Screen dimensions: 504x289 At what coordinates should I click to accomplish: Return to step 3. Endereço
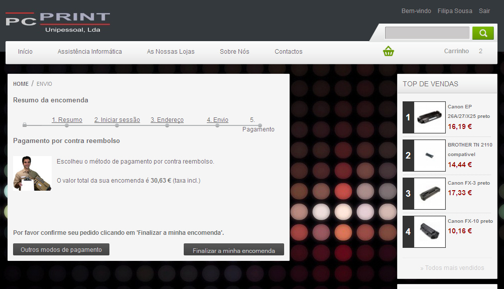click(x=167, y=120)
